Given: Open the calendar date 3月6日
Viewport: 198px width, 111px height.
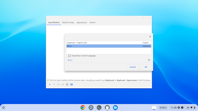Looking at the screenshot, I should click(163, 108).
